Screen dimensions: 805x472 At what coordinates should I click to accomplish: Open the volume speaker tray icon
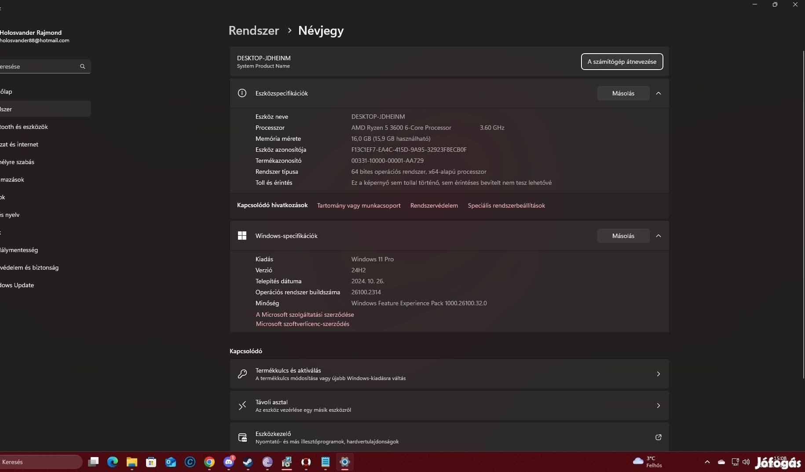pyautogui.click(x=746, y=462)
